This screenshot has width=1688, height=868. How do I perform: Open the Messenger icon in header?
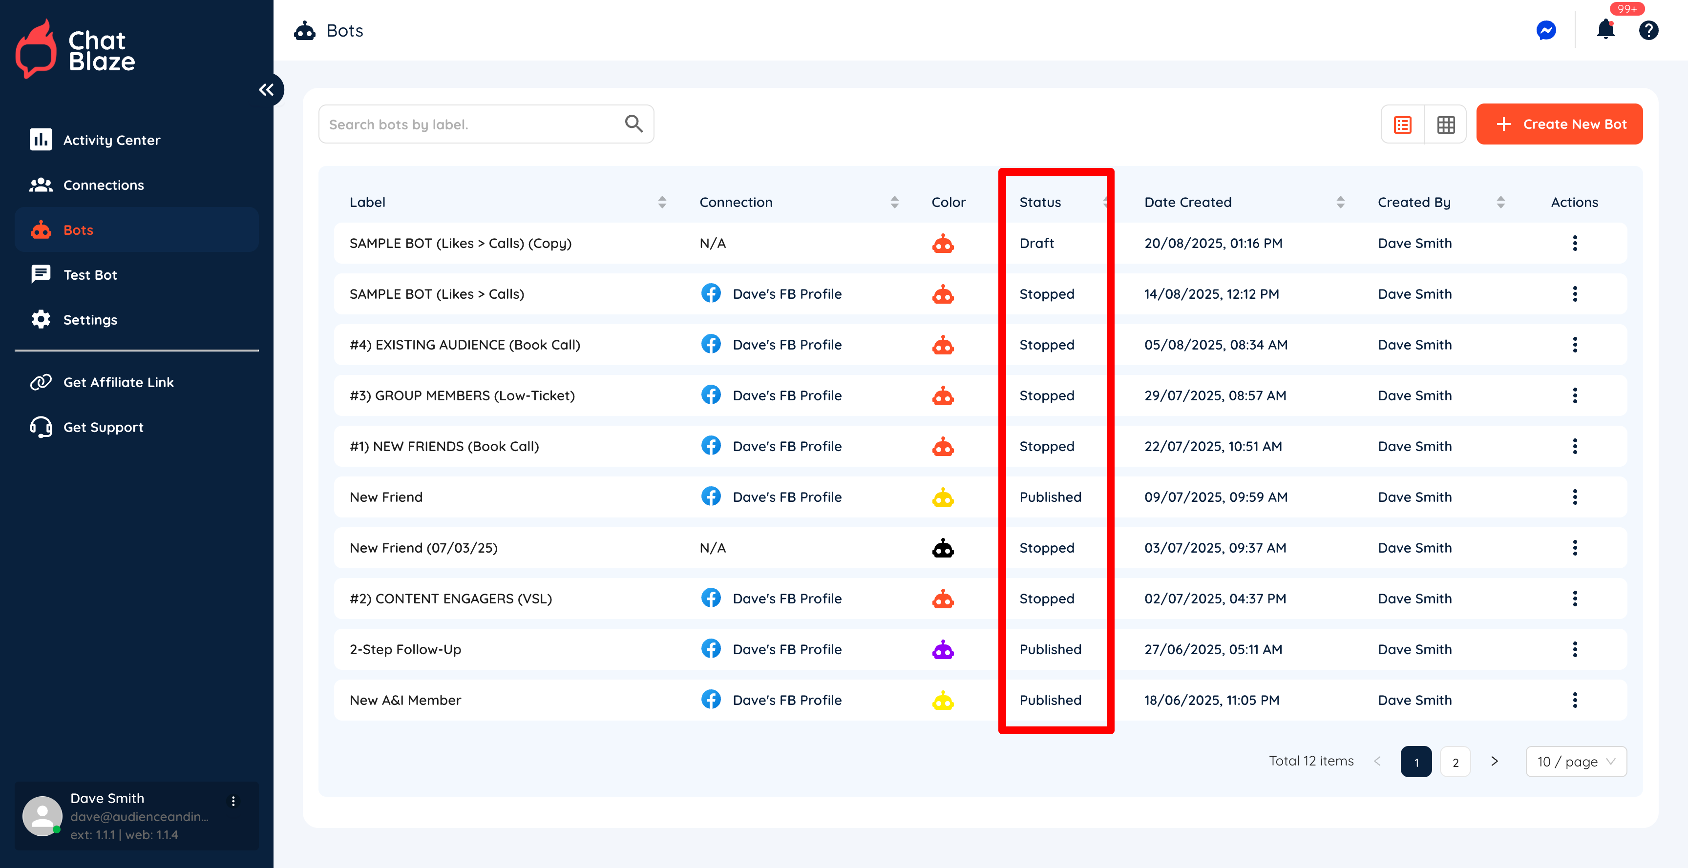point(1546,31)
